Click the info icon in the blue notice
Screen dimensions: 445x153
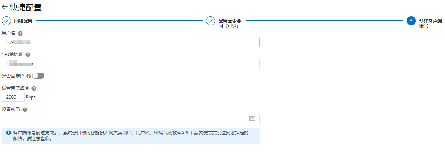[8, 133]
